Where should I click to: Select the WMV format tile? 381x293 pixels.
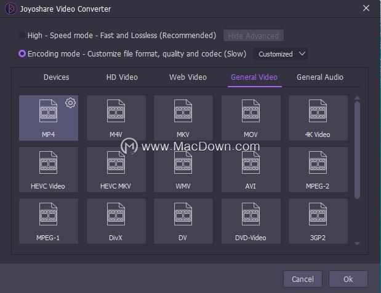coord(183,170)
